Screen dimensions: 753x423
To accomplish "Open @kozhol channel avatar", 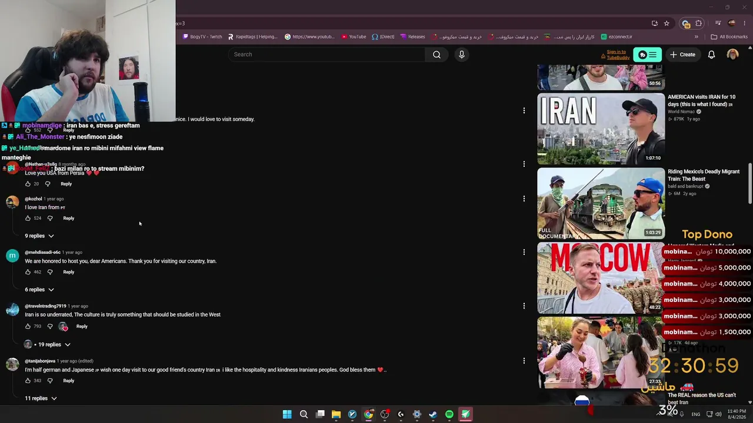I will pos(12,203).
